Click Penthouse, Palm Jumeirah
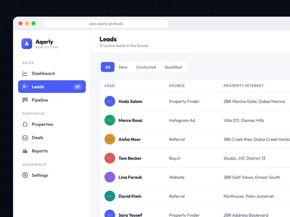Image resolution: width=290 pixels, height=217 pixels. (249, 196)
